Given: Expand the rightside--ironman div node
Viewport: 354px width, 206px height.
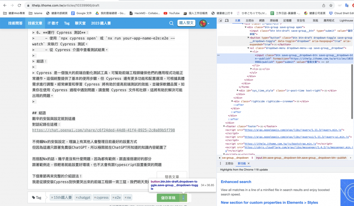Looking at the screenshot, I should click(232, 101).
